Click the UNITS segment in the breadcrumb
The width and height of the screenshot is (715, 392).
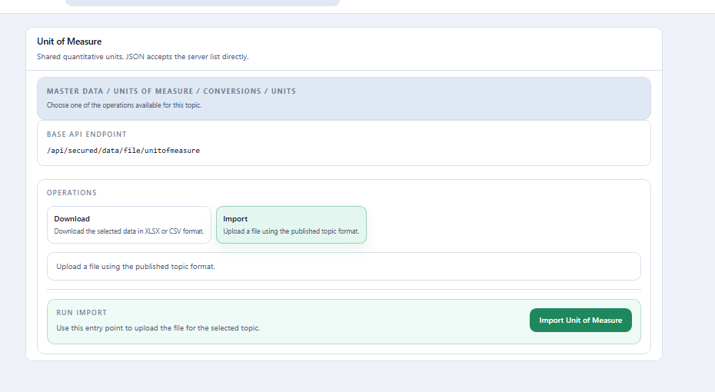click(284, 91)
